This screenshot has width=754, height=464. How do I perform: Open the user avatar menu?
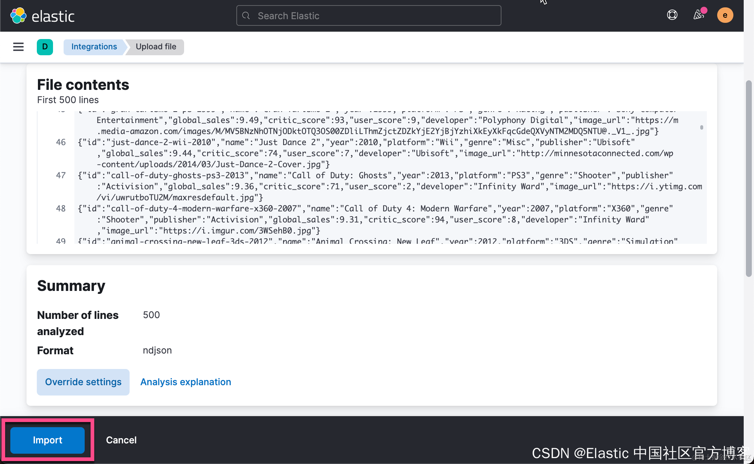[x=725, y=15]
